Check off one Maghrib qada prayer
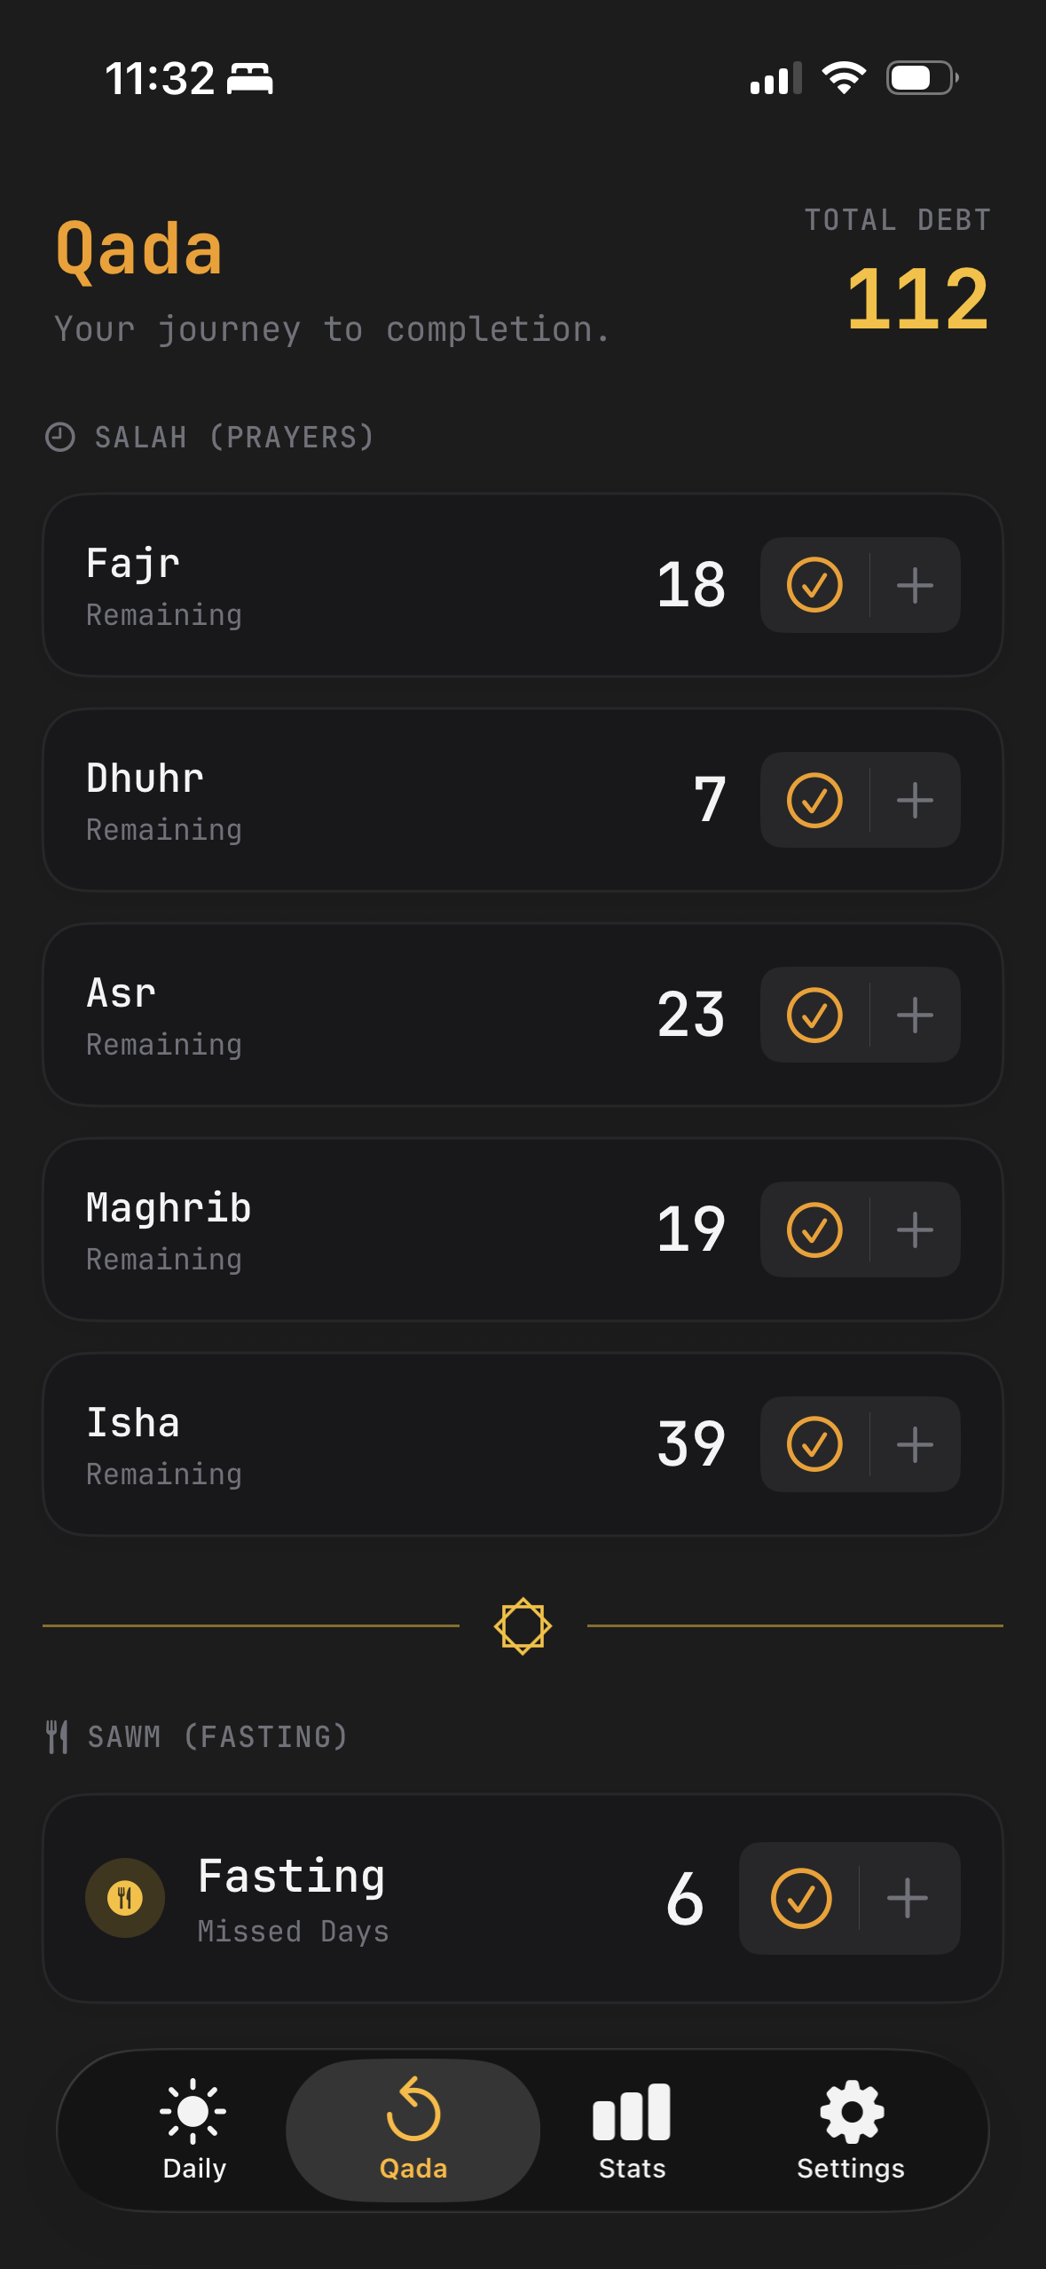Viewport: 1046px width, 2269px height. point(814,1229)
